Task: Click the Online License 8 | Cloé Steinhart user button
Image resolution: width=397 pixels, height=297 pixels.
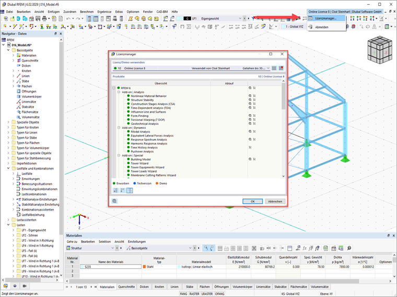Action: 345,11
